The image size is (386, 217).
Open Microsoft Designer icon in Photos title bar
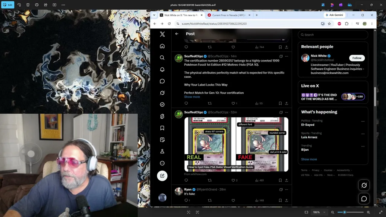point(323,5)
